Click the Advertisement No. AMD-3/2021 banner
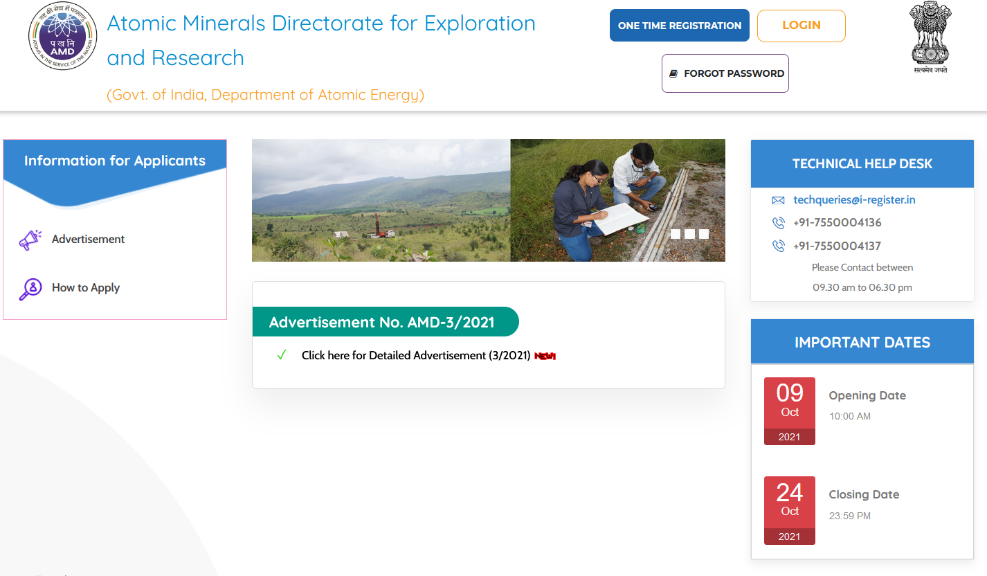This screenshot has width=987, height=576. pos(386,322)
